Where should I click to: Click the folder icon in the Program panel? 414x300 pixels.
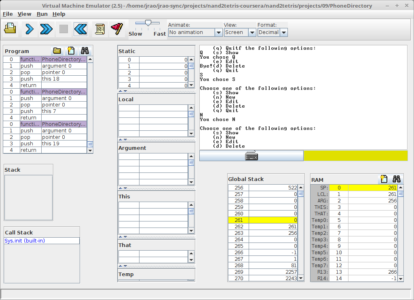coord(57,51)
